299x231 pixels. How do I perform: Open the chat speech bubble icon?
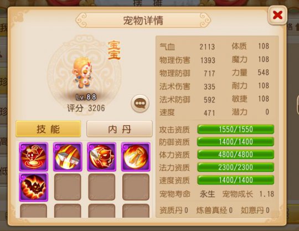coord(140,104)
